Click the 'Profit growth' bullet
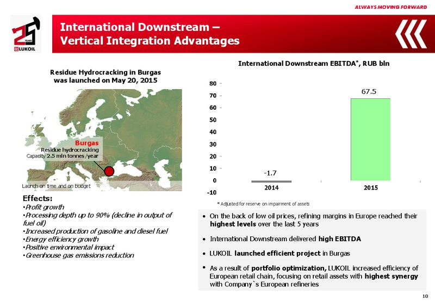The height and width of the screenshot is (301, 435). tap(43, 207)
